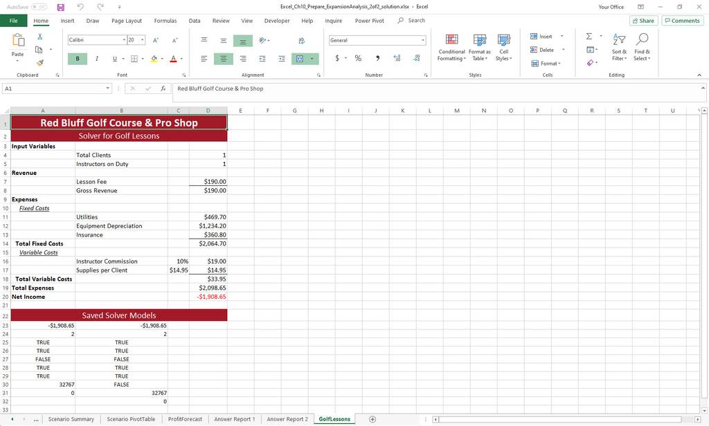Open font color dropdown arrow
Viewport: 709px width, 426px height.
click(182, 59)
